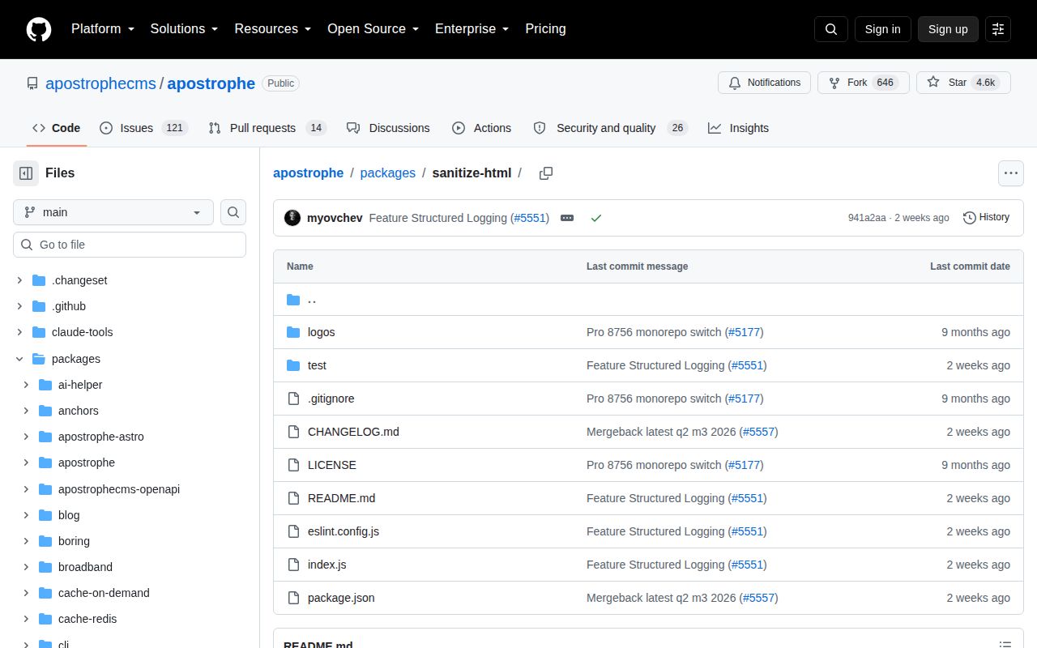Open the GitHub homepage logo

(x=39, y=29)
